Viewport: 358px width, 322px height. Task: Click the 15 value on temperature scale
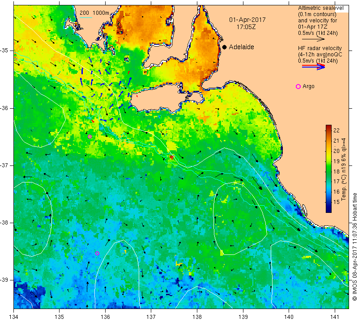coord(337,202)
